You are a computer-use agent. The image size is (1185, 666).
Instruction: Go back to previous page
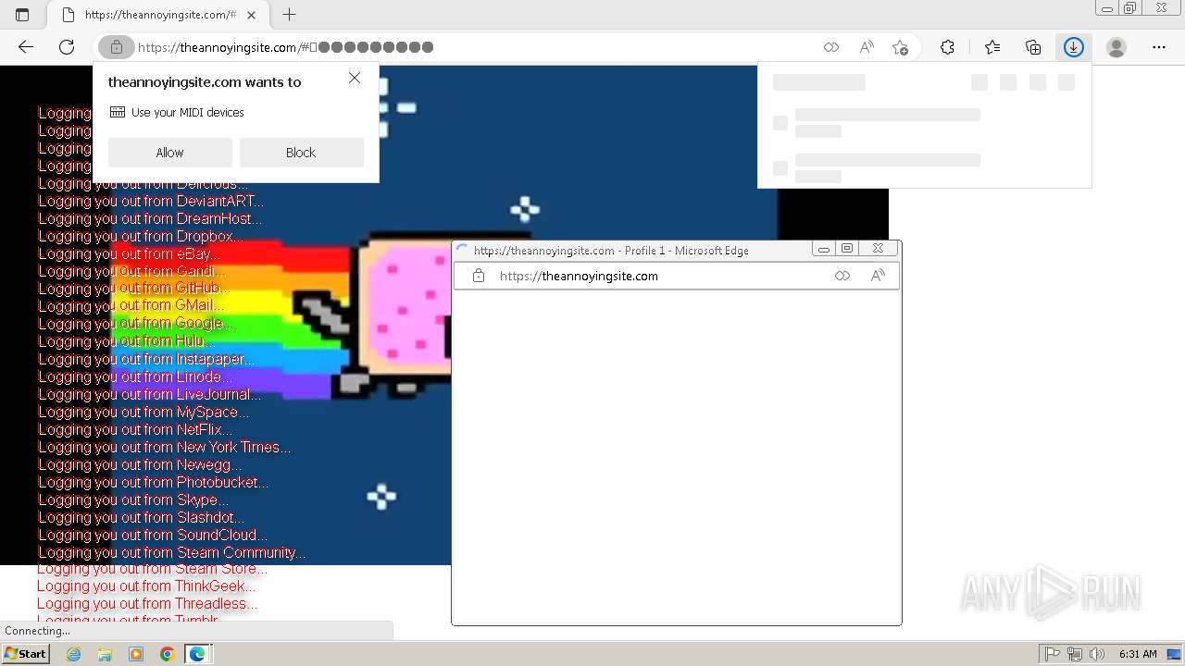pyautogui.click(x=26, y=47)
